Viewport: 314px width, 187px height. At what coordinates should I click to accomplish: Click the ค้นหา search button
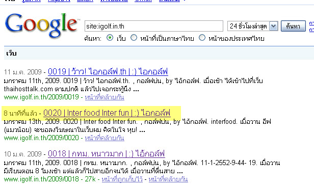pos(293,26)
